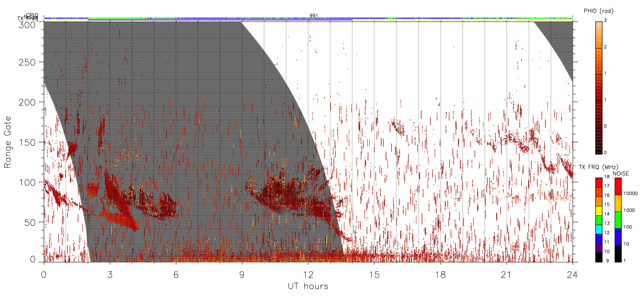Click the blue-green CPID strip above the plot

(x=308, y=18)
